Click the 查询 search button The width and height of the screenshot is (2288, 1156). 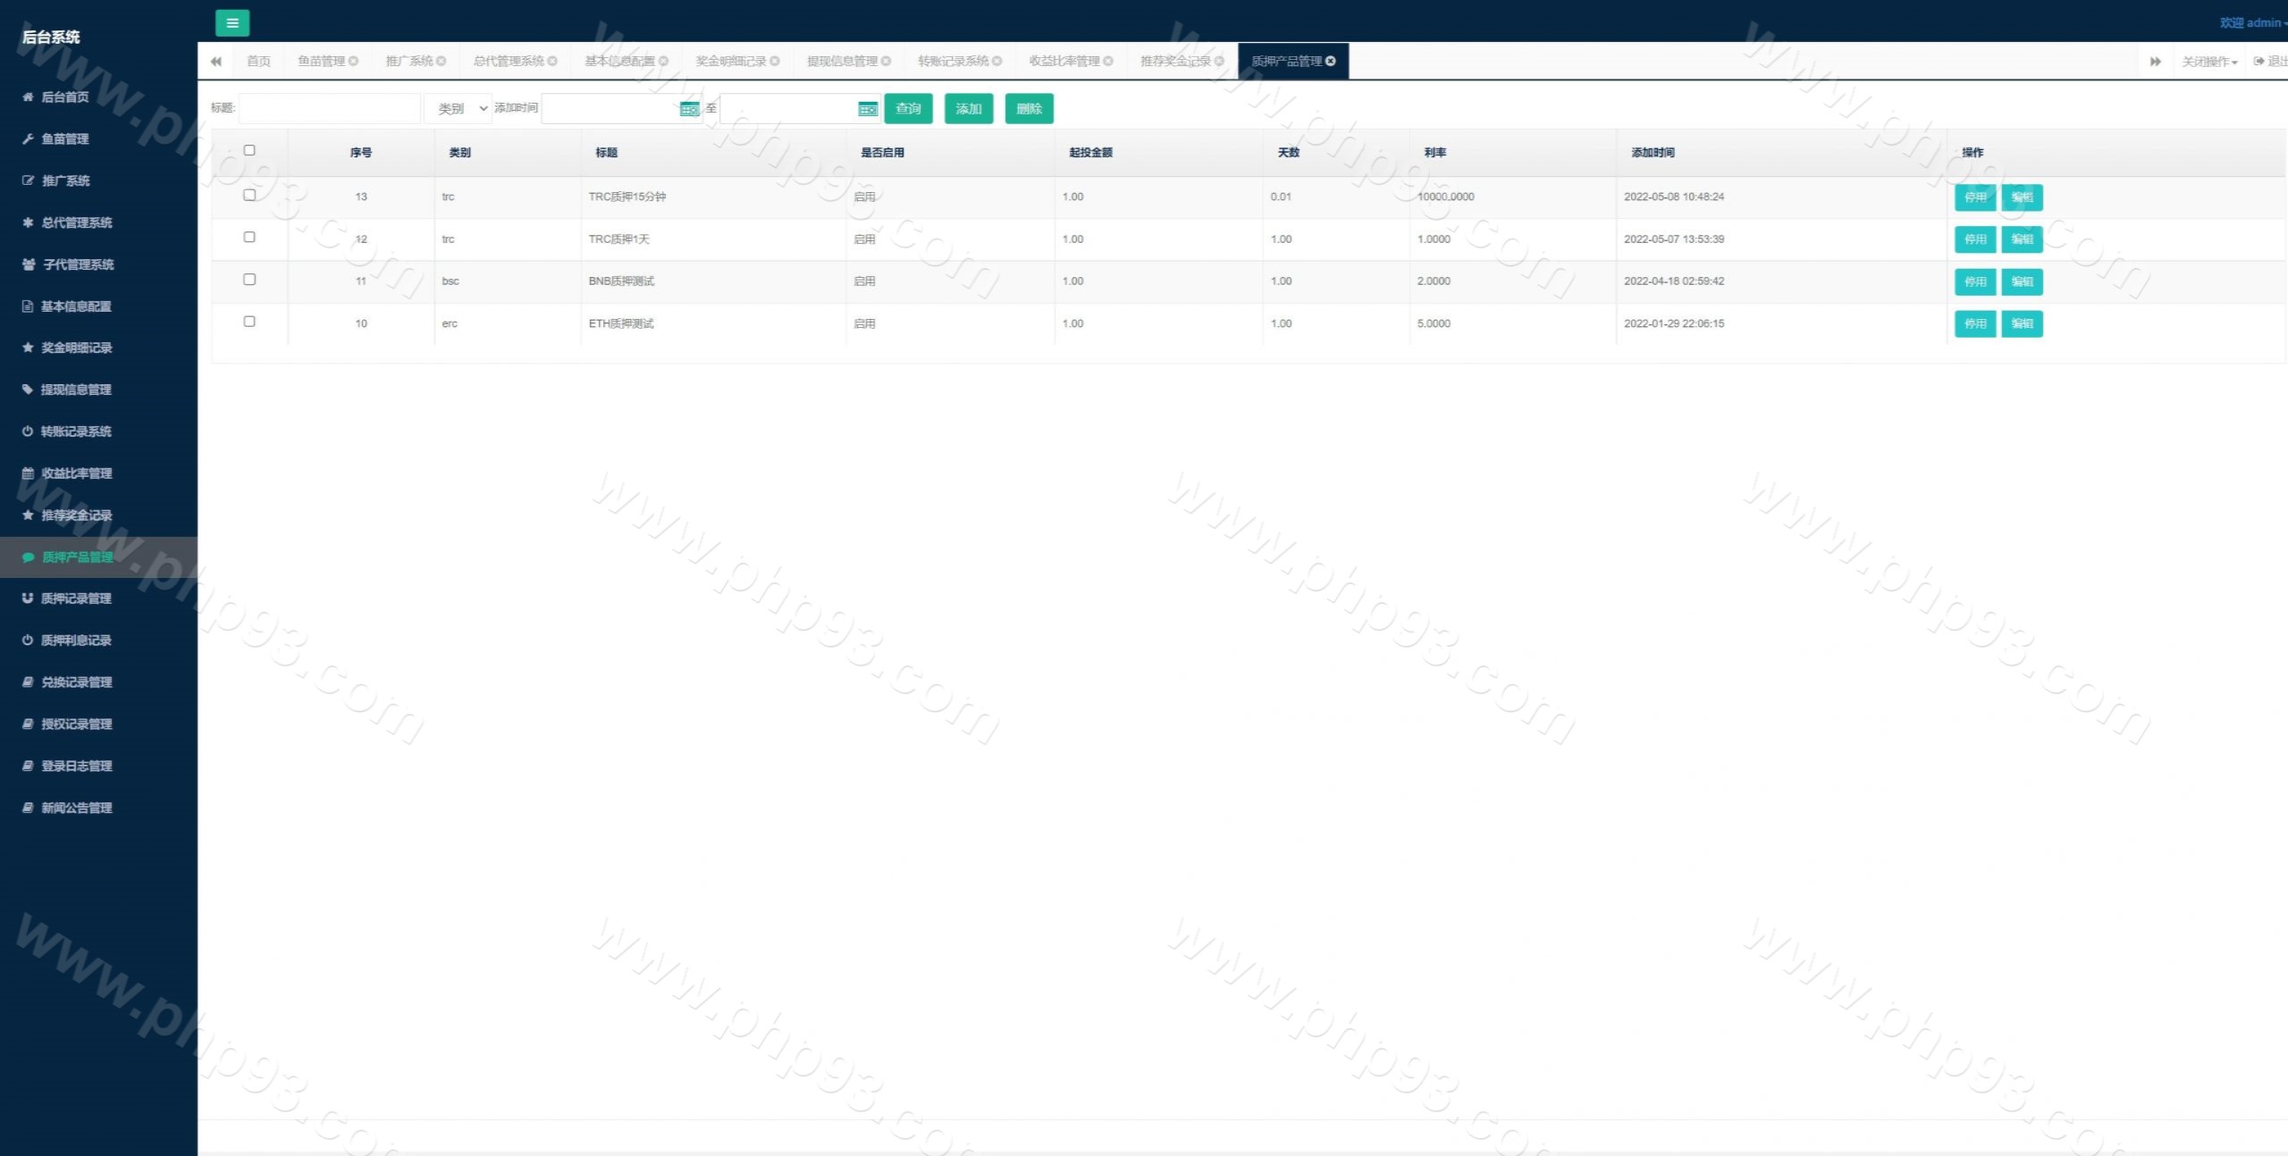pos(908,109)
